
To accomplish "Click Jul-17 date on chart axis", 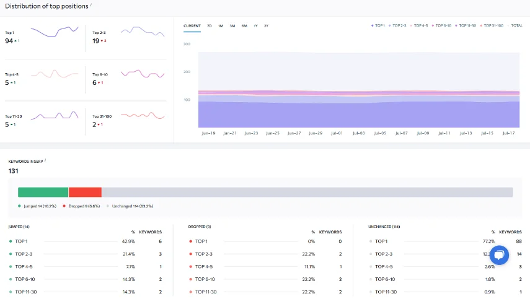I will coord(508,133).
